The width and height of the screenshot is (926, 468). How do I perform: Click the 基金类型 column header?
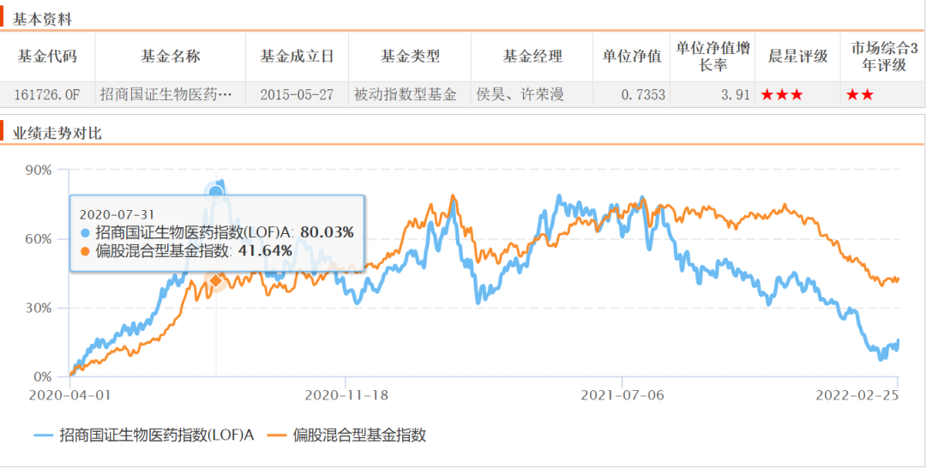click(410, 57)
